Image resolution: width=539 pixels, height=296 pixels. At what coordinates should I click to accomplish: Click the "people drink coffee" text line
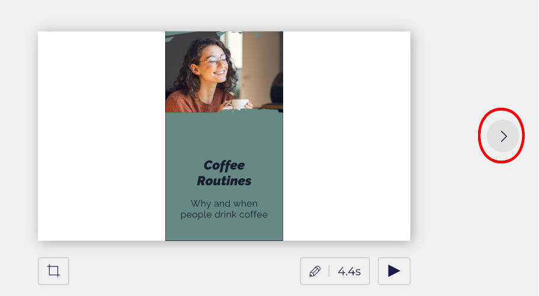pos(224,214)
